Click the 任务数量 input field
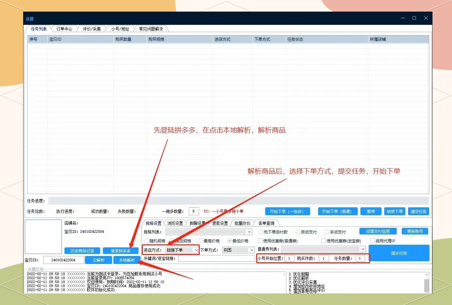The width and height of the screenshot is (452, 305). tap(360, 258)
